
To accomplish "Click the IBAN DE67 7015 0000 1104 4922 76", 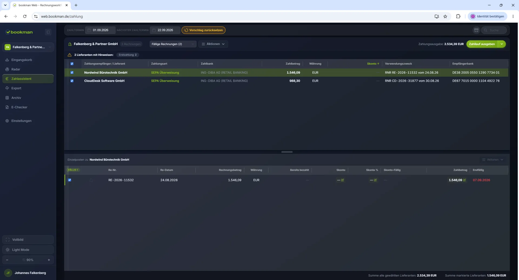I will 476,81.
